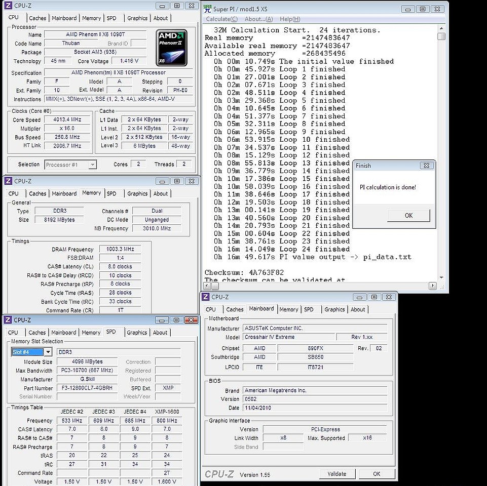Open the Slot #4 memory slot dropdown
487x486 pixels.
(x=48, y=352)
